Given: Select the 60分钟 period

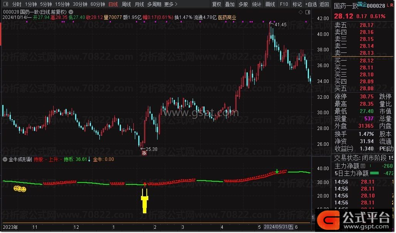Looking at the screenshot, I should coord(98,4).
